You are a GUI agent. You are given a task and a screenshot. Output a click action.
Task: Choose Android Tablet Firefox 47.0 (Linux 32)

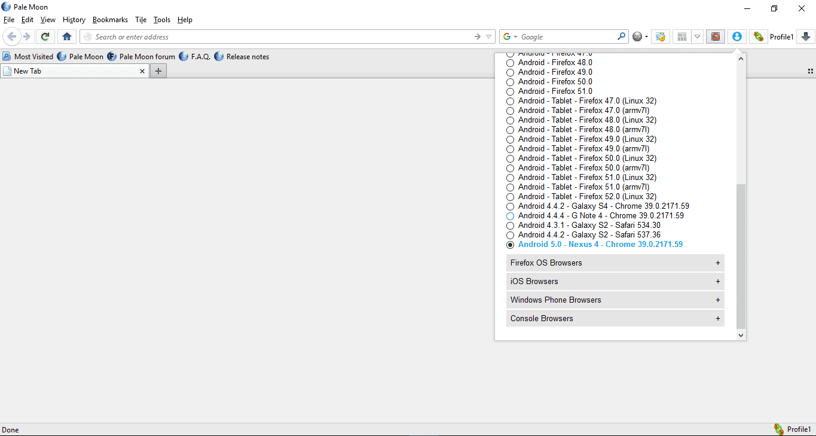click(x=510, y=101)
